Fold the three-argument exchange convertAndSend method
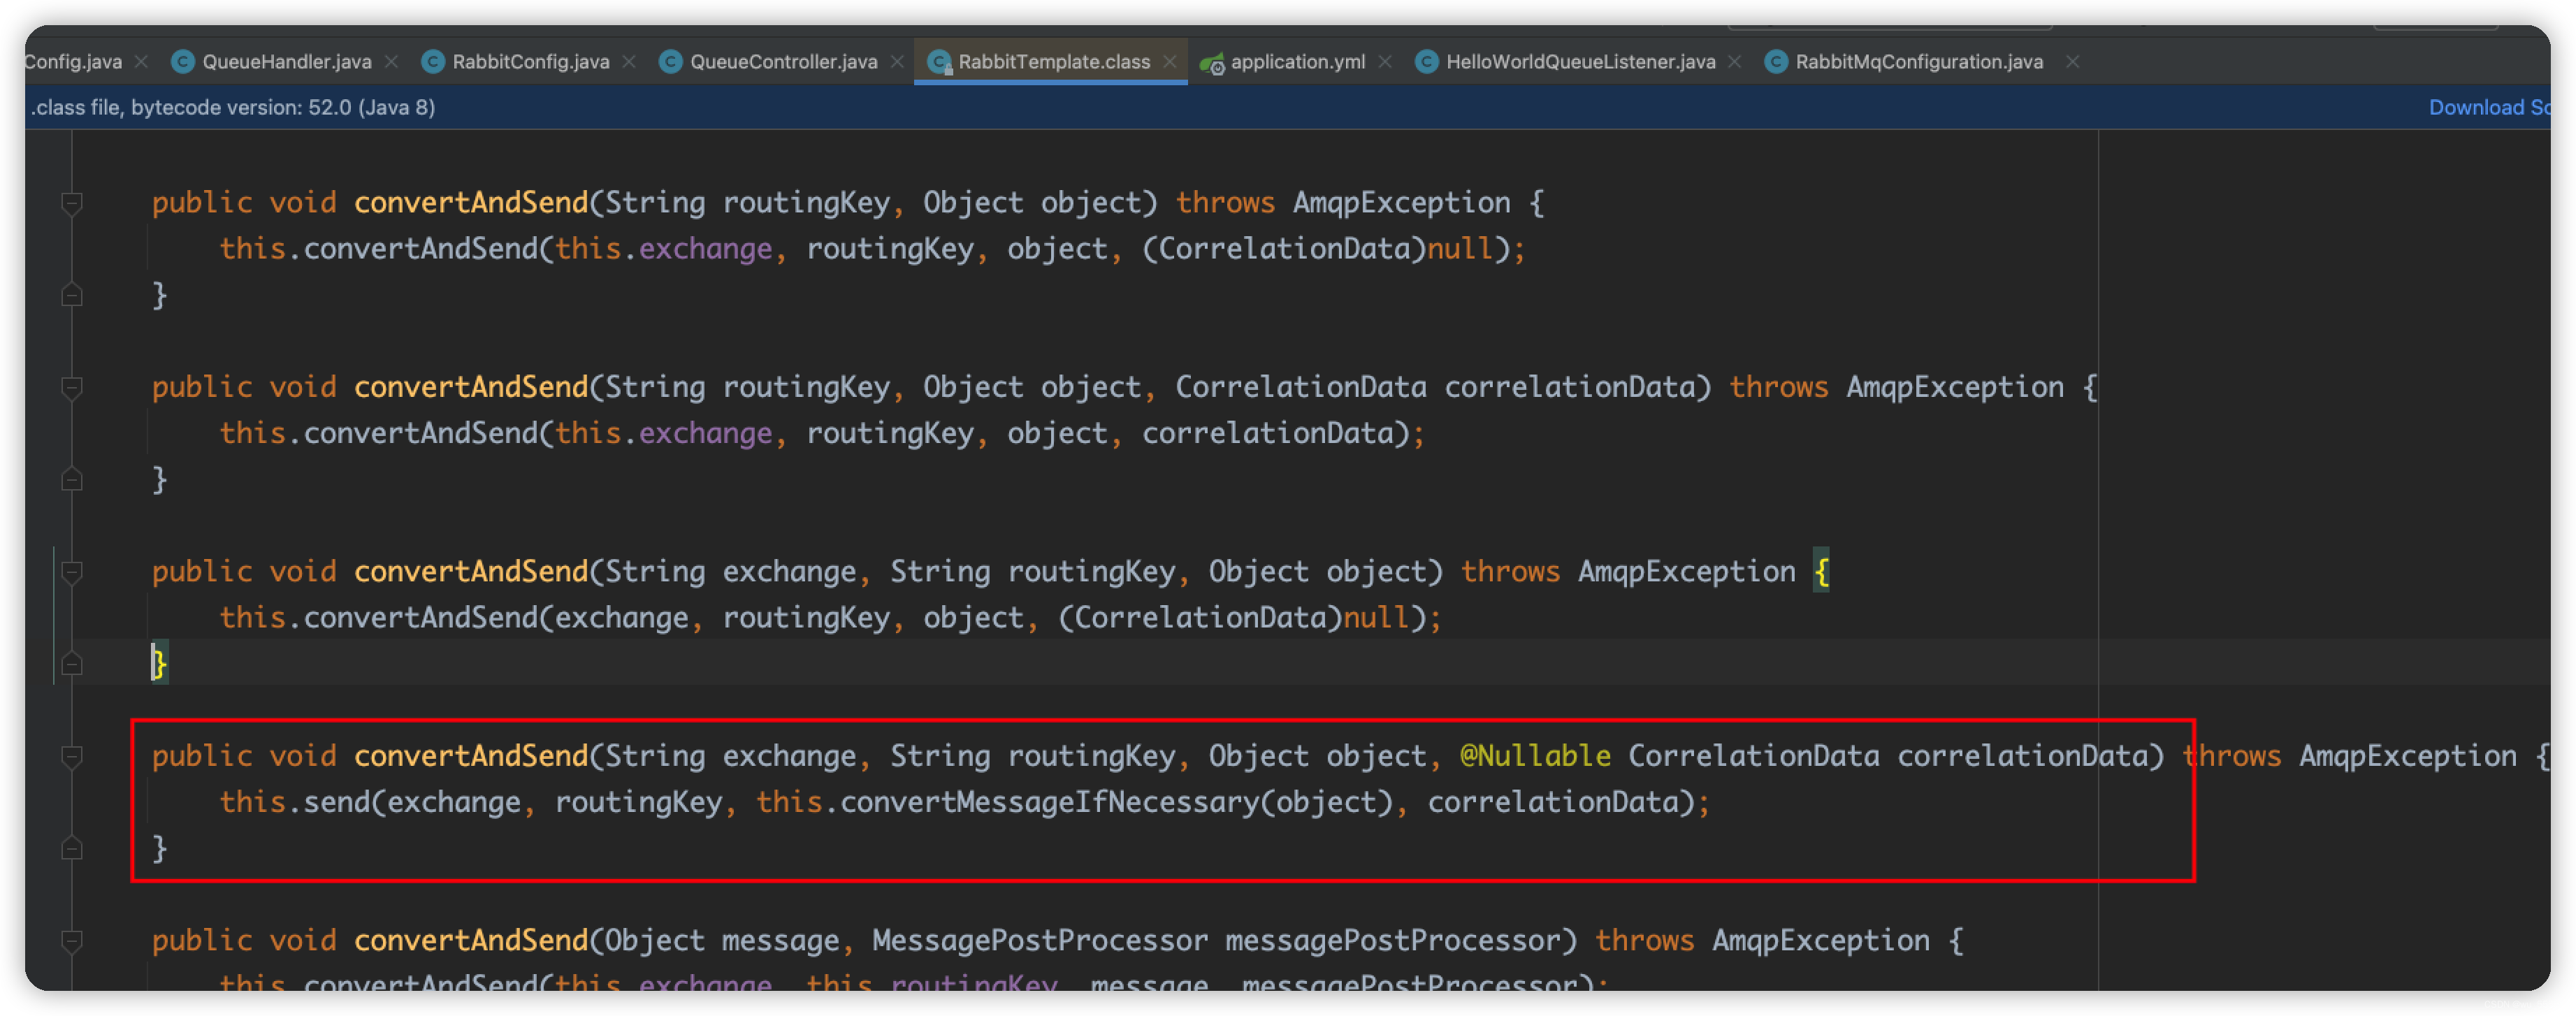Image resolution: width=2576 pixels, height=1016 pixels. tap(72, 572)
